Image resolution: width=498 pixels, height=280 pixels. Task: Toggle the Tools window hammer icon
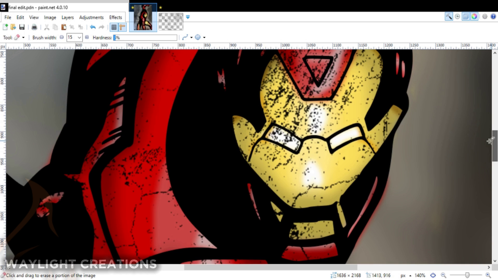(449, 17)
